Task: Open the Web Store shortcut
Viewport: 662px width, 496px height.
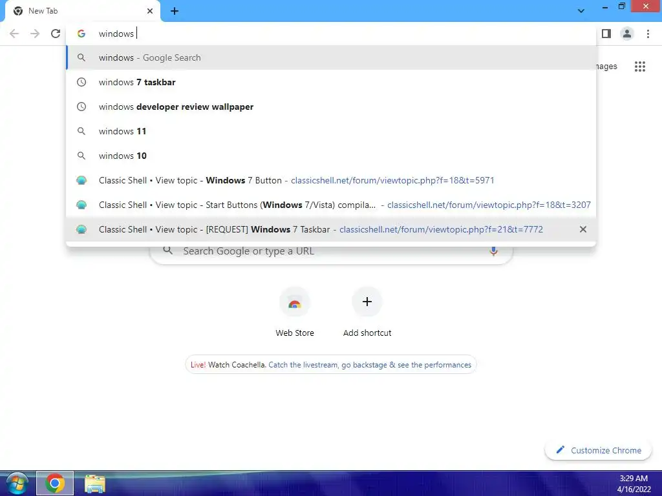Action: pos(295,312)
